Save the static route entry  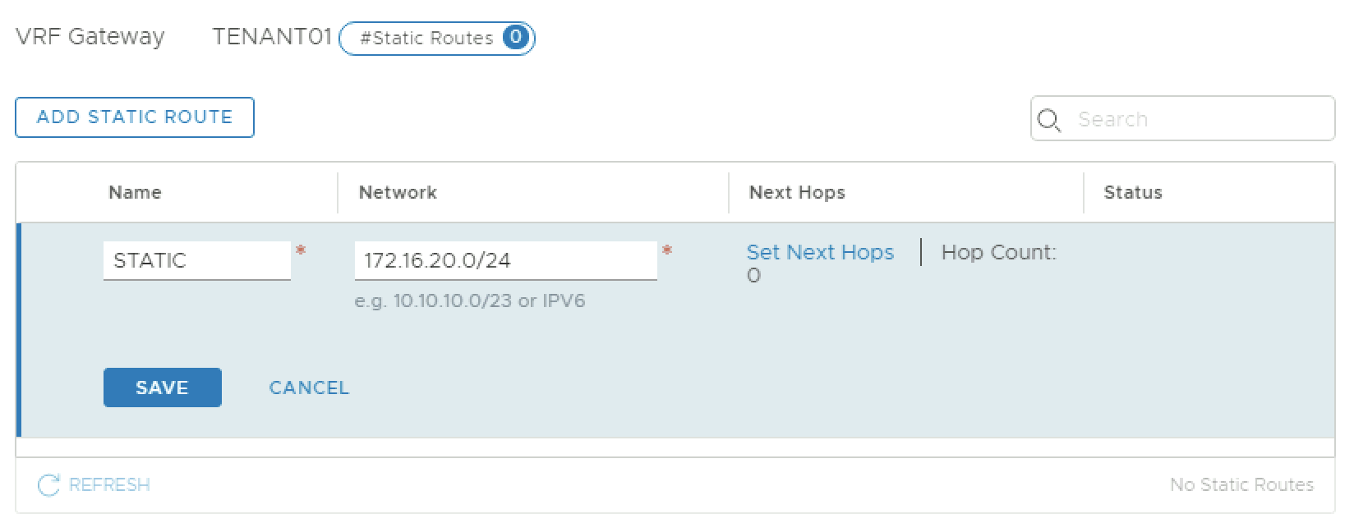(162, 388)
